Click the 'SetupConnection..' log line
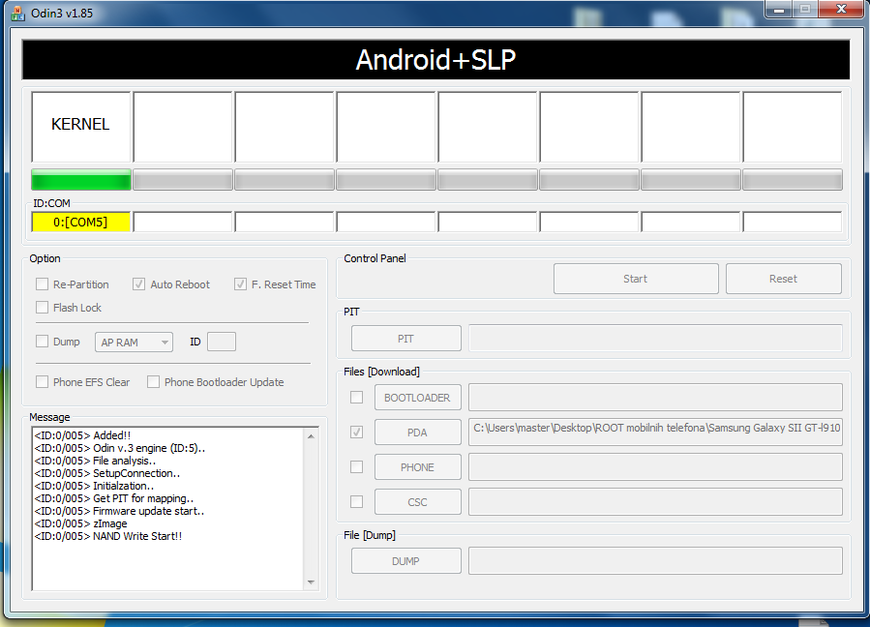Screen dimensions: 870x627 107,473
